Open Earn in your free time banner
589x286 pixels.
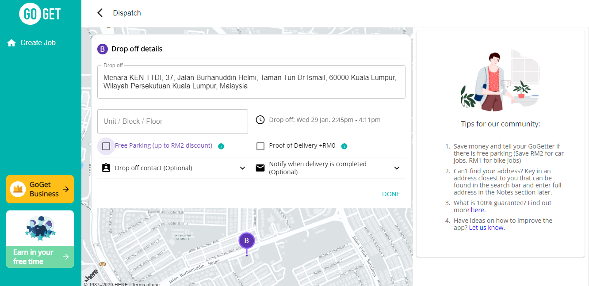[x=40, y=239]
